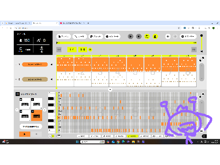This screenshot has height=165, width=220.
Task: Open a new browser tab
Action: [x=88, y=23]
